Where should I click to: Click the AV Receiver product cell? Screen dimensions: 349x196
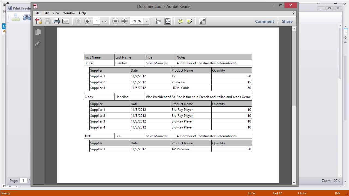coord(191,149)
